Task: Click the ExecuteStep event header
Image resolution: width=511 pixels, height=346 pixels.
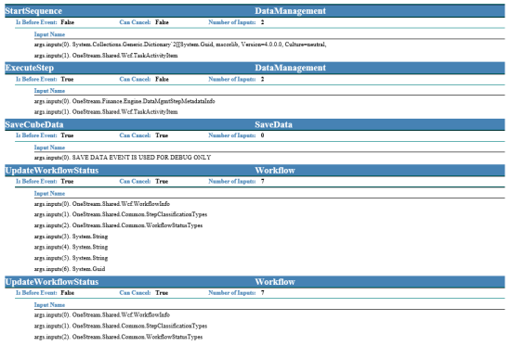Action: tap(30, 68)
